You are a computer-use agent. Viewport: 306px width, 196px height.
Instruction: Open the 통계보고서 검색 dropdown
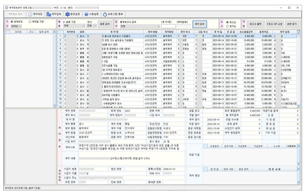point(140,26)
